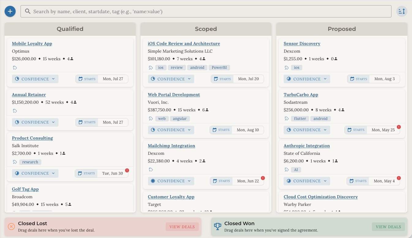Open Confidence dropdown on iOS Code Review
This screenshot has width=412, height=238.
[x=171, y=79]
